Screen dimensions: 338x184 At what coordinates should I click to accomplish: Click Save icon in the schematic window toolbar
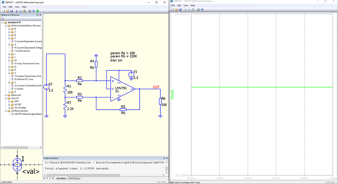point(11,11)
